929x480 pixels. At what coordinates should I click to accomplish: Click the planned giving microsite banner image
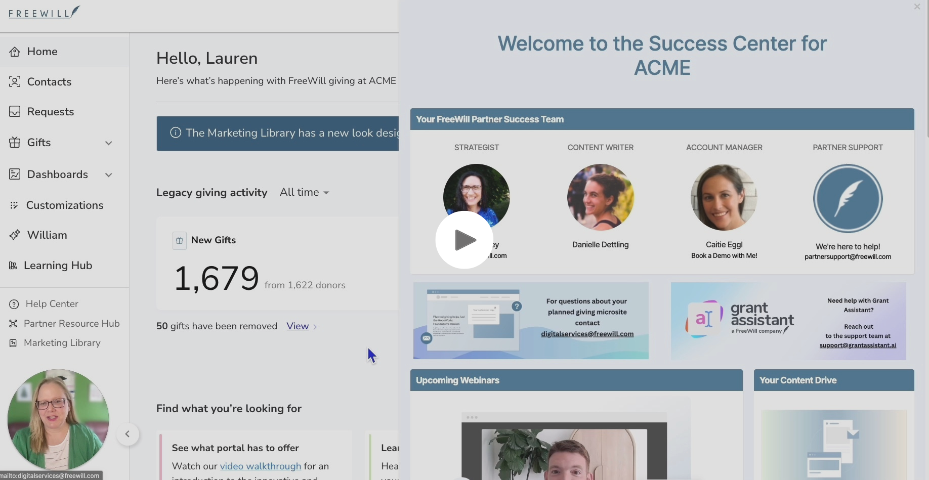coord(531,321)
